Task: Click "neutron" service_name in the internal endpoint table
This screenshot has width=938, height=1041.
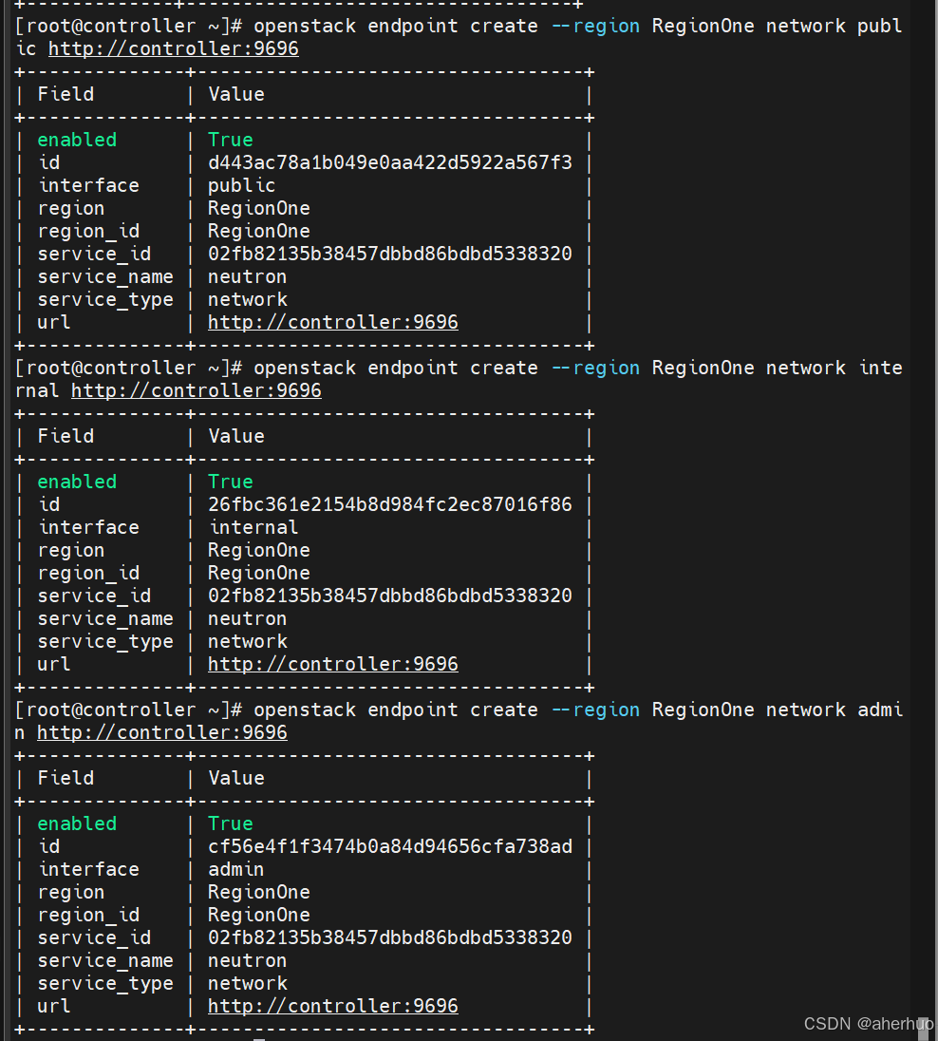Action: (247, 618)
